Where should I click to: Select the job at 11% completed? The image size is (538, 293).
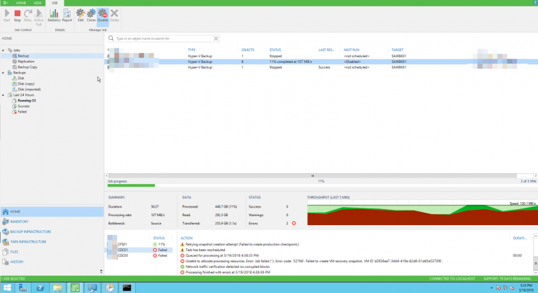[321, 62]
